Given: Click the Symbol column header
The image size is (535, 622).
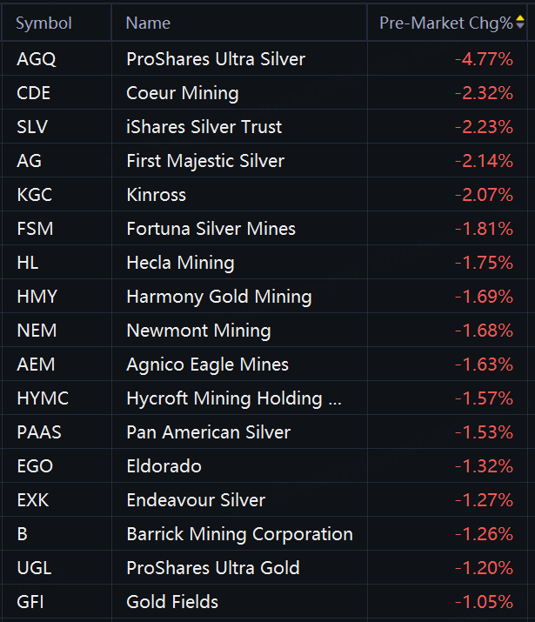Looking at the screenshot, I should click(44, 23).
